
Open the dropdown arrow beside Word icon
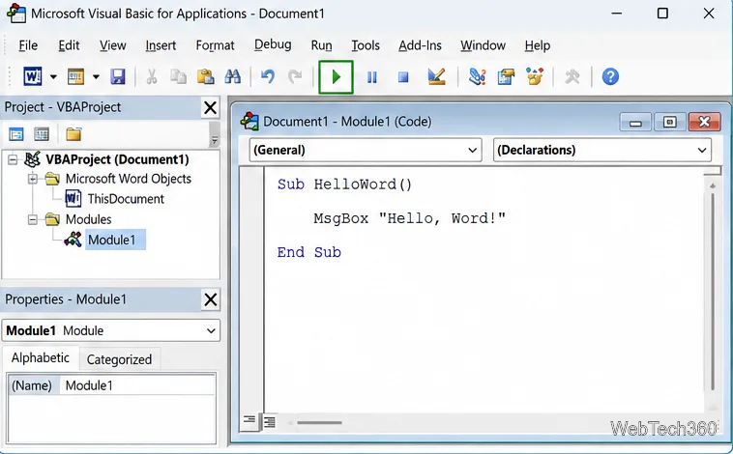point(53,77)
